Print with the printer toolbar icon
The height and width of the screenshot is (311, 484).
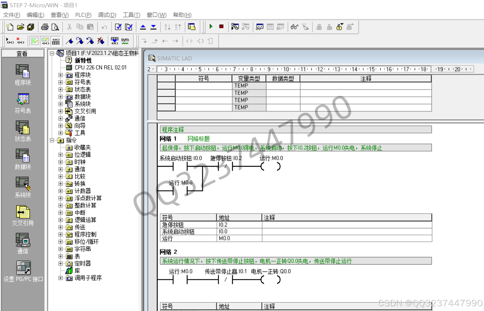pyautogui.click(x=45, y=27)
